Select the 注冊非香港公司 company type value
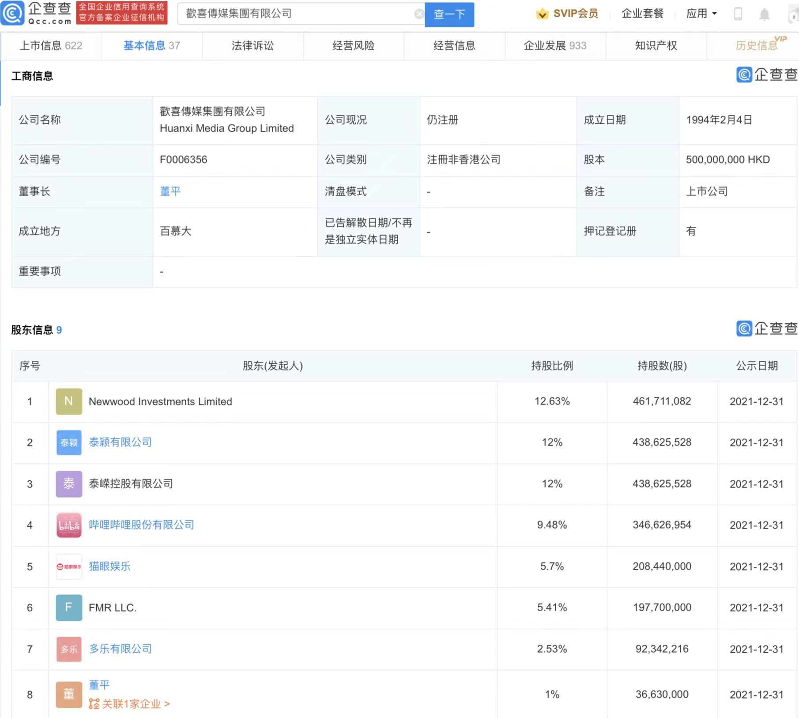 pos(464,159)
